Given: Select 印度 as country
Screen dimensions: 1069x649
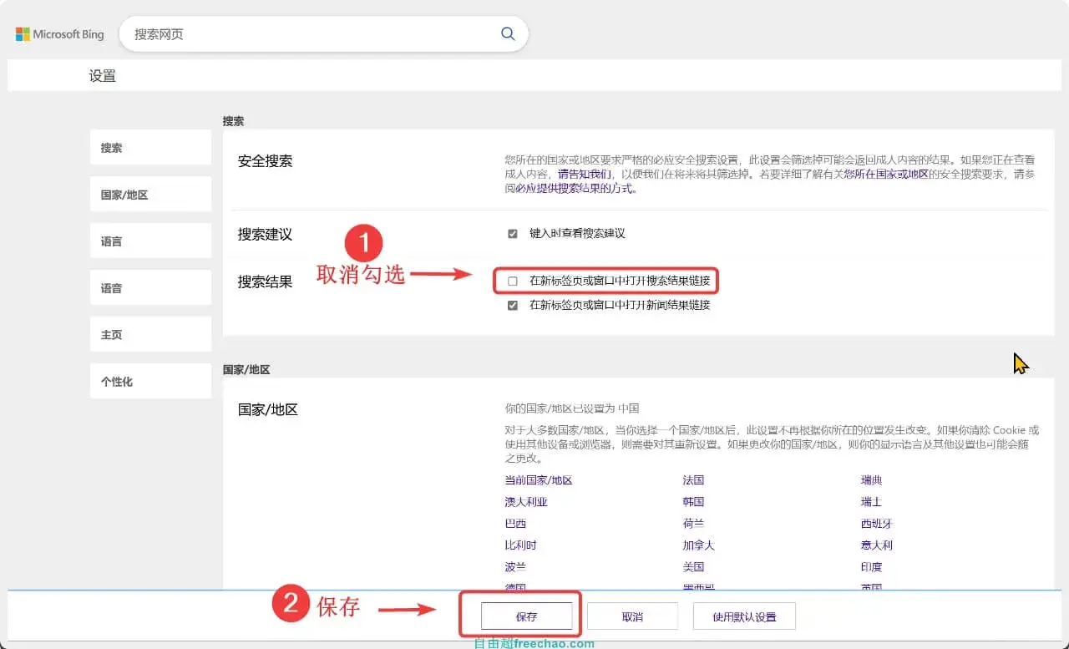Looking at the screenshot, I should tap(871, 567).
